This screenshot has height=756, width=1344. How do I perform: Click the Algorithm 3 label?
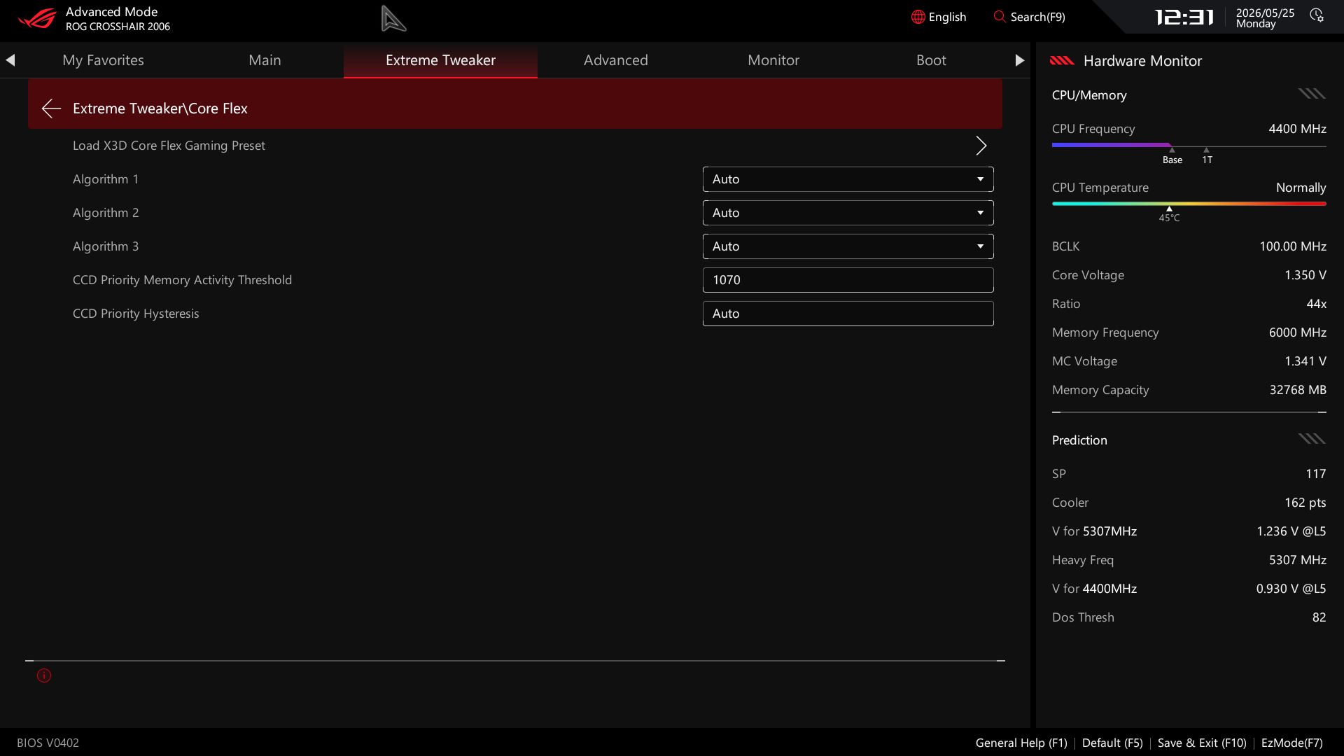(106, 246)
